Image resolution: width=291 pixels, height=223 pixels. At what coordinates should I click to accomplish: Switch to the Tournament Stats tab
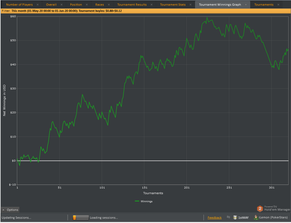pos(173,5)
